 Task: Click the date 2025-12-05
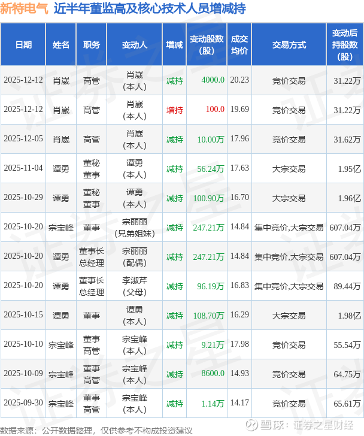(23, 139)
